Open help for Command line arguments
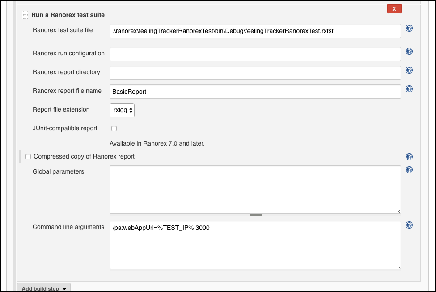 pos(409,225)
